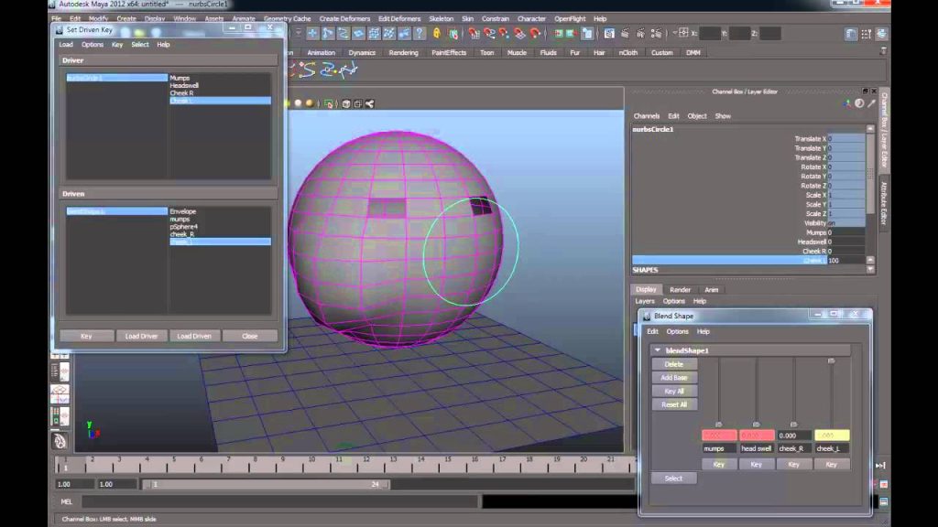Click the question mark help icon
Viewport: 938px width, 527px height.
420,34
